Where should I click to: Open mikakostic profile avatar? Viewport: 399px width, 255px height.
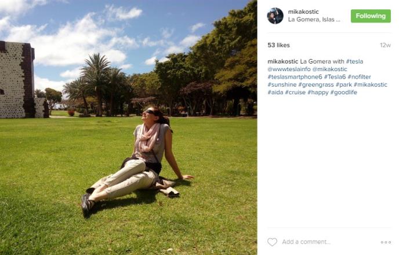click(275, 16)
